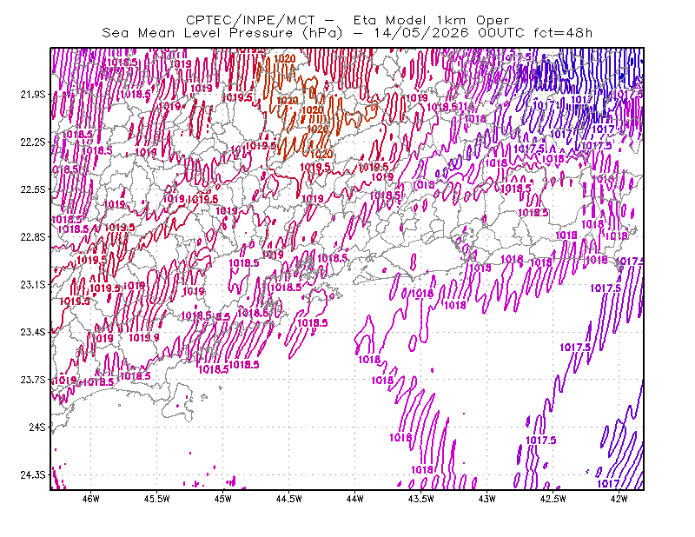Screen dimensions: 695x537
Task: Click the topmost 1020 contour label
Action: 285,58
